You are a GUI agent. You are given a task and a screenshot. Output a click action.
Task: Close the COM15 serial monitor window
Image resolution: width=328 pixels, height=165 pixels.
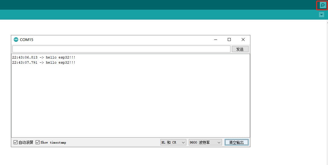pos(243,40)
